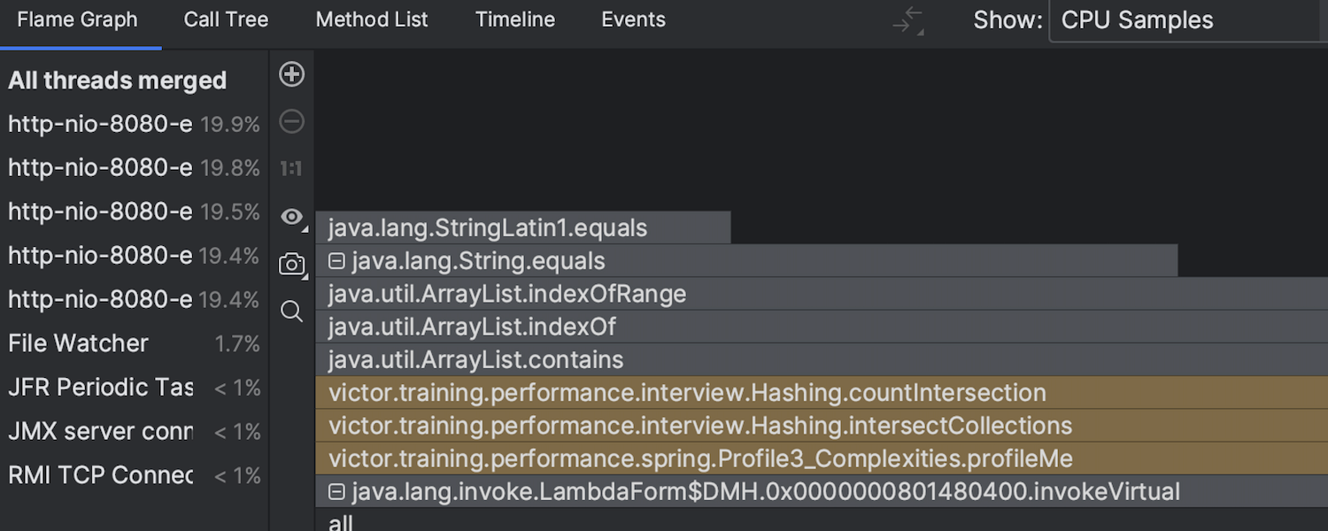Select the File Watcher thread
The height and width of the screenshot is (531, 1328).
click(x=78, y=343)
